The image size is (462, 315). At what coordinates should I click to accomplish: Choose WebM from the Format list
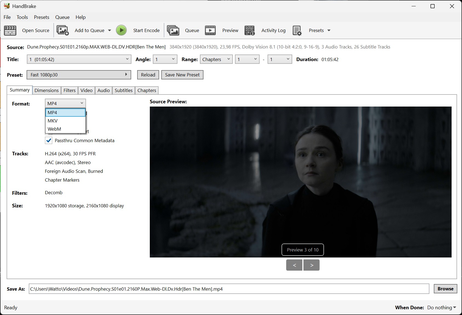coord(65,129)
